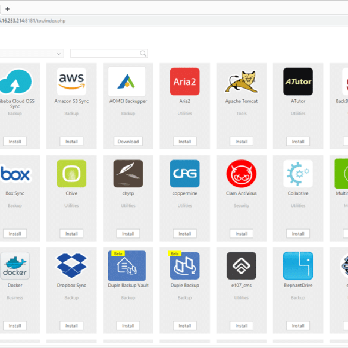Install Box Sync
The image size is (348, 348).
pos(15,234)
